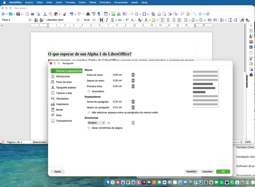
Task: Toggle left-to-right paragraph direction button
Action: pyautogui.click(x=242, y=20)
